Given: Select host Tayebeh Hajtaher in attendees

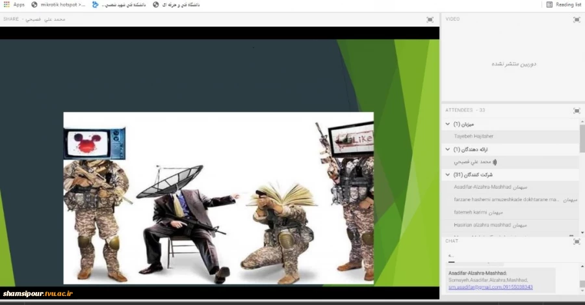Looking at the screenshot, I should (510, 137).
